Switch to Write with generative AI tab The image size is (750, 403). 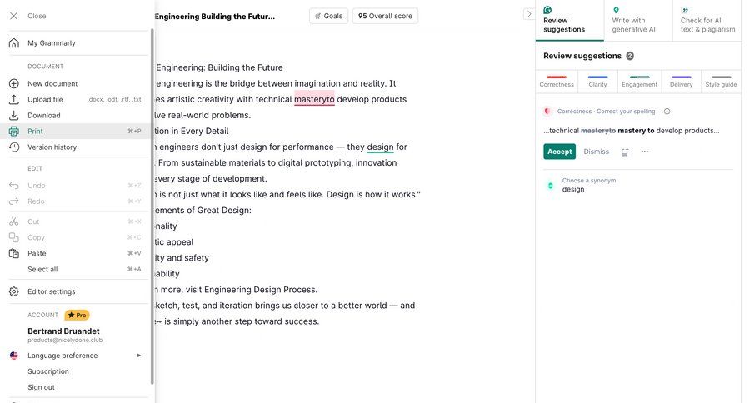coord(638,20)
